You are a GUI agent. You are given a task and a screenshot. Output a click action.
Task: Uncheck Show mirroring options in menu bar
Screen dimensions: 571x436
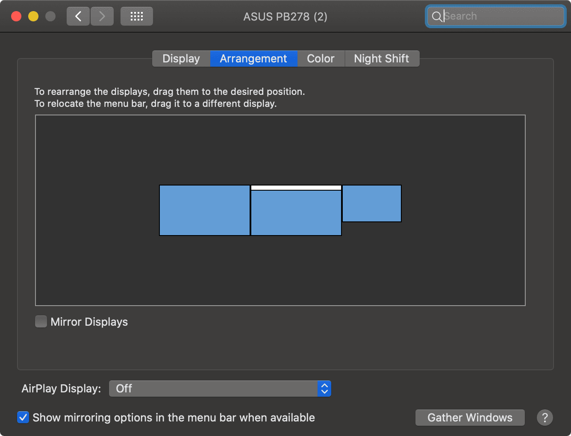coord(23,417)
